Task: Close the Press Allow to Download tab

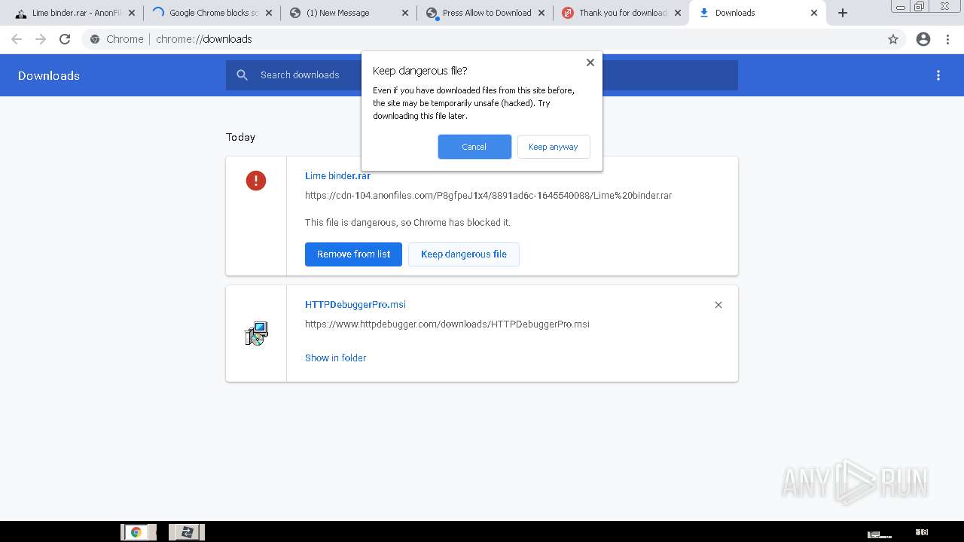Action: tap(541, 13)
